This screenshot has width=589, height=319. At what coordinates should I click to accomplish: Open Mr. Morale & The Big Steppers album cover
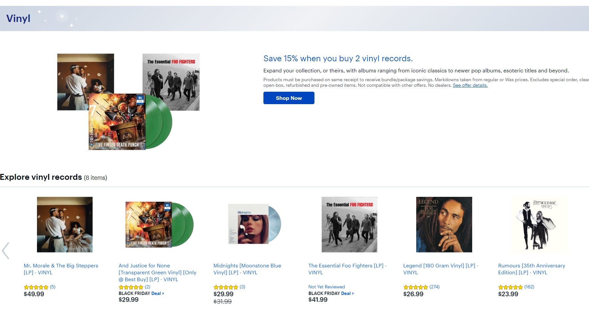[65, 225]
